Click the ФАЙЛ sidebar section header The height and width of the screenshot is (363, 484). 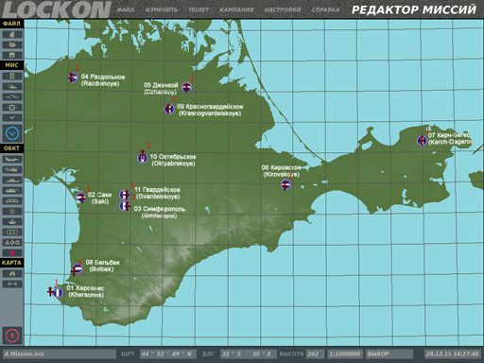[x=12, y=24]
